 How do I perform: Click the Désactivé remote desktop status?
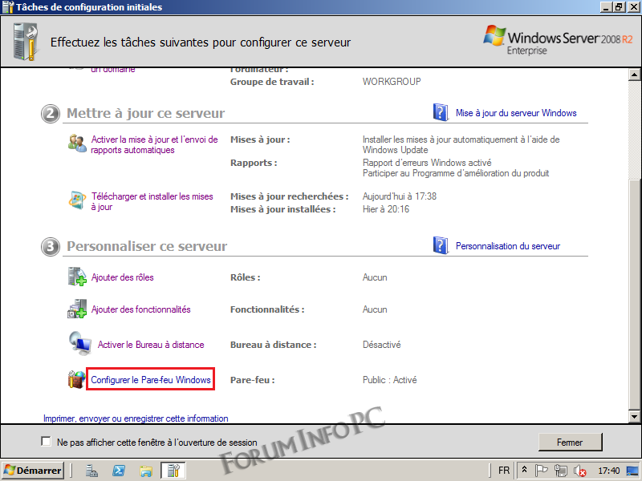tap(382, 345)
